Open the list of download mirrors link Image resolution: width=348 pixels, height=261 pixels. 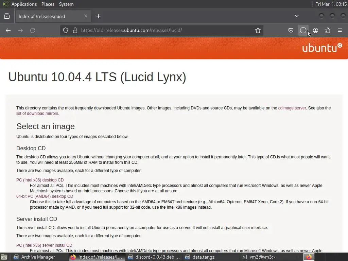(x=37, y=114)
